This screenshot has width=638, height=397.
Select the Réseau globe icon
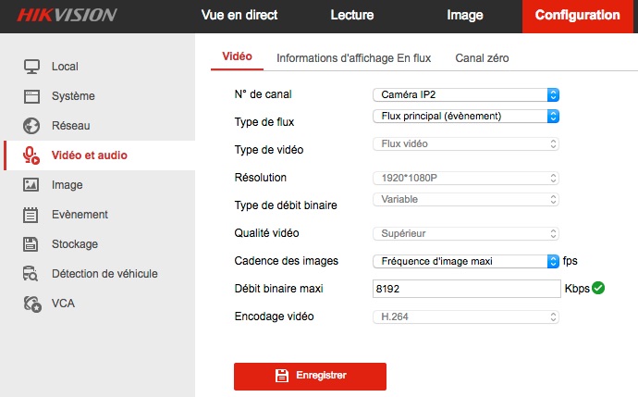[31, 126]
